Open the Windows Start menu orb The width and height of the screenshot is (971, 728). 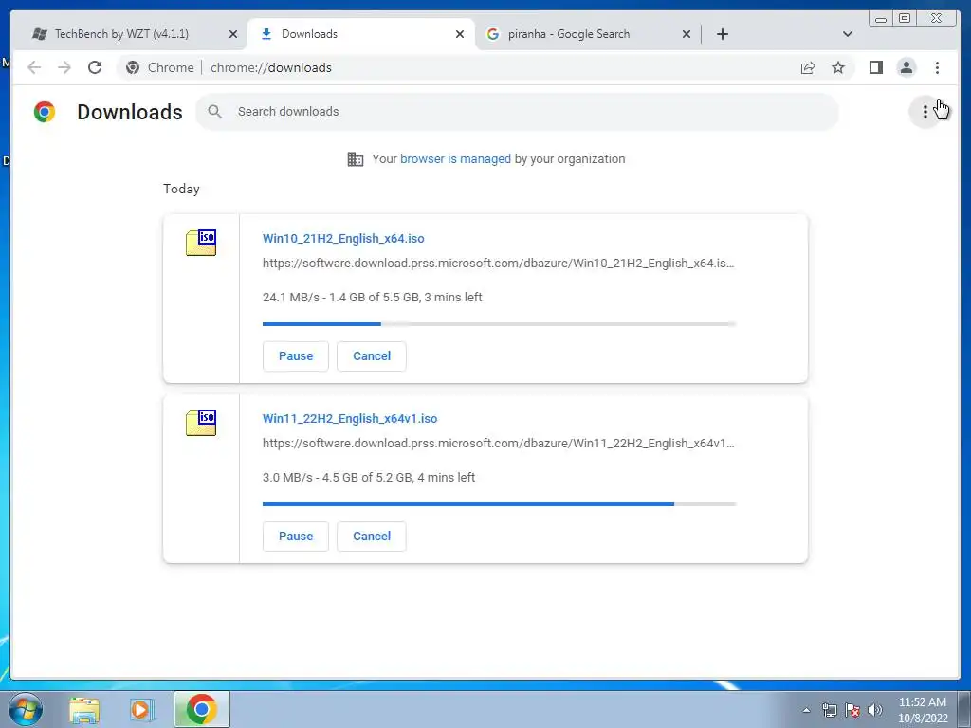[x=26, y=709]
